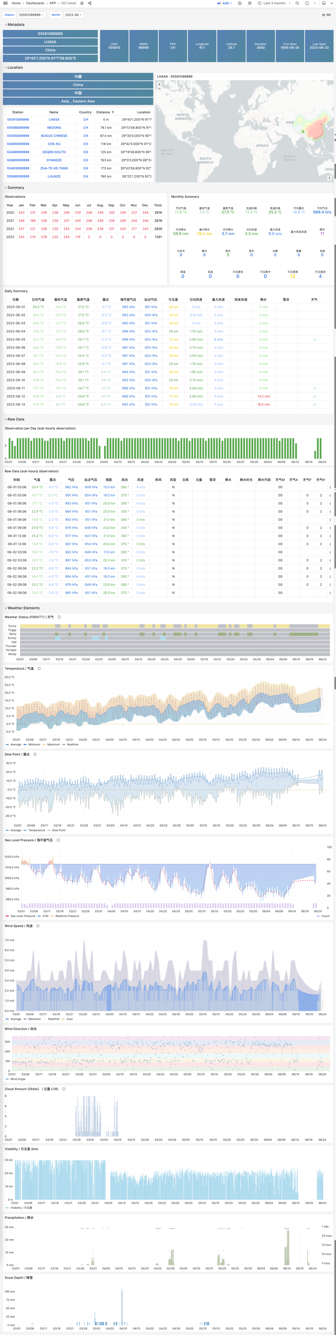336x1335 pixels.
Task: Click the zoom out time range icon
Action: coord(297,3)
